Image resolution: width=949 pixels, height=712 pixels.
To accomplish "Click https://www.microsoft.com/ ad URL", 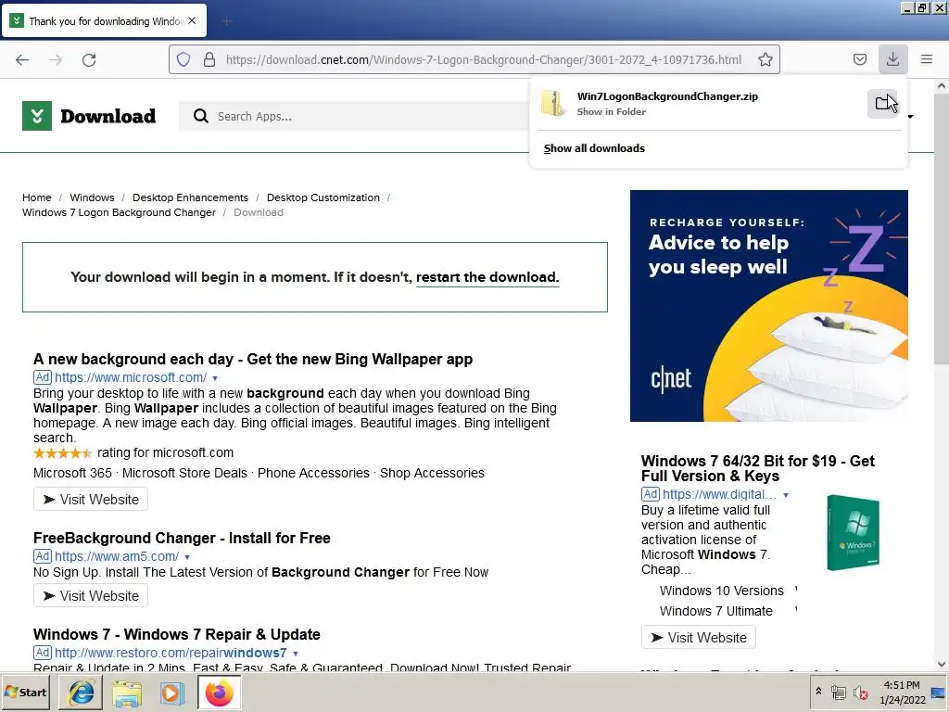I will (x=131, y=378).
